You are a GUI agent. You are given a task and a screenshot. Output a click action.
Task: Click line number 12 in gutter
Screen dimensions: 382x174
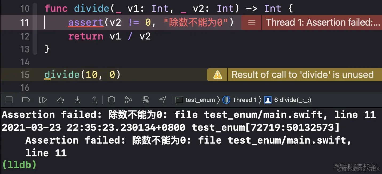pos(25,36)
